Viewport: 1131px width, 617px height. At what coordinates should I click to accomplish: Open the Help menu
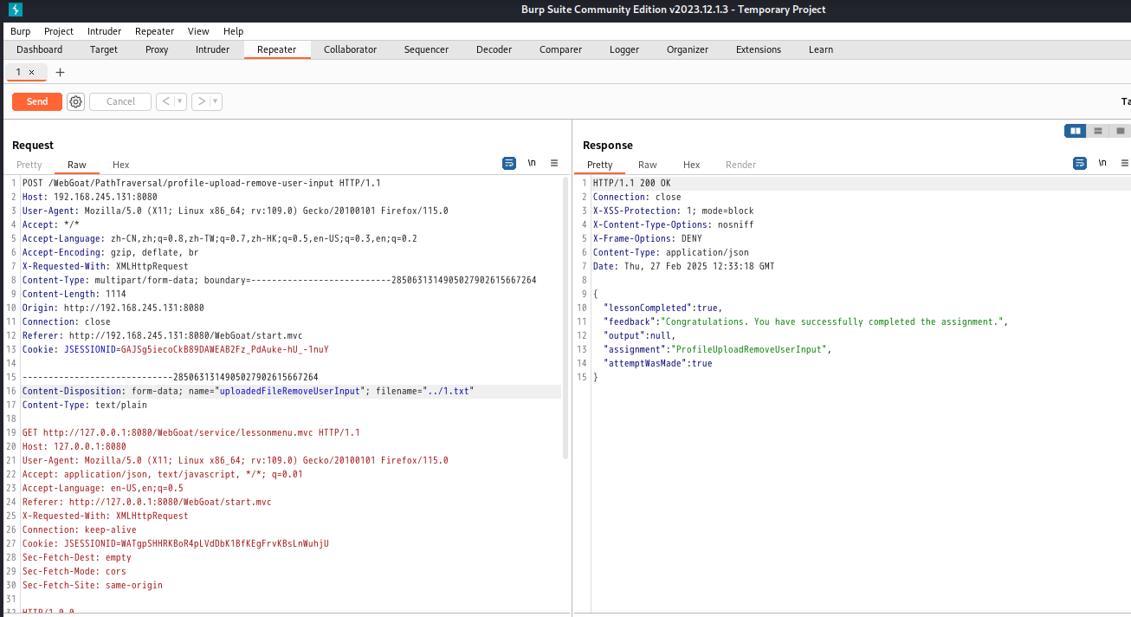click(x=234, y=31)
